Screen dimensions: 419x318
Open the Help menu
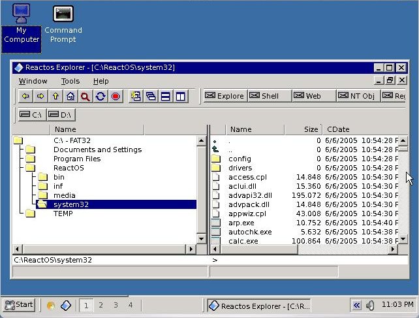101,81
